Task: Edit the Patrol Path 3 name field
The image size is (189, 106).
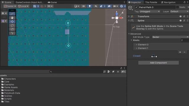Action: click(157, 7)
